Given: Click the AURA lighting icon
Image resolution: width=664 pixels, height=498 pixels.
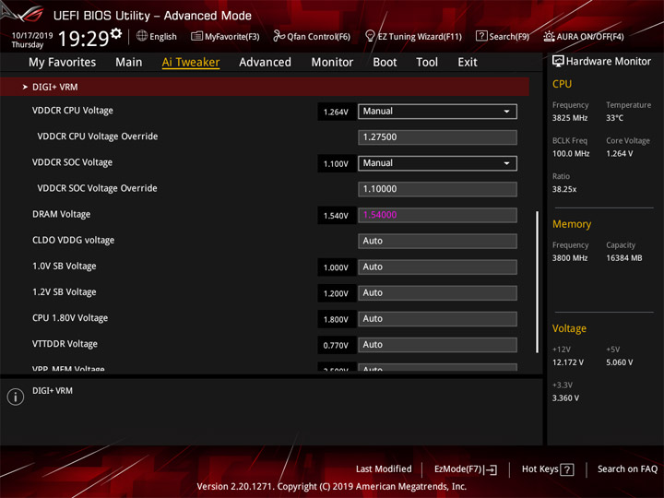Looking at the screenshot, I should (x=549, y=36).
